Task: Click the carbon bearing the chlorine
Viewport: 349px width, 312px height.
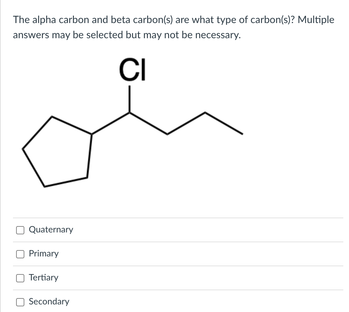Action: tap(129, 113)
